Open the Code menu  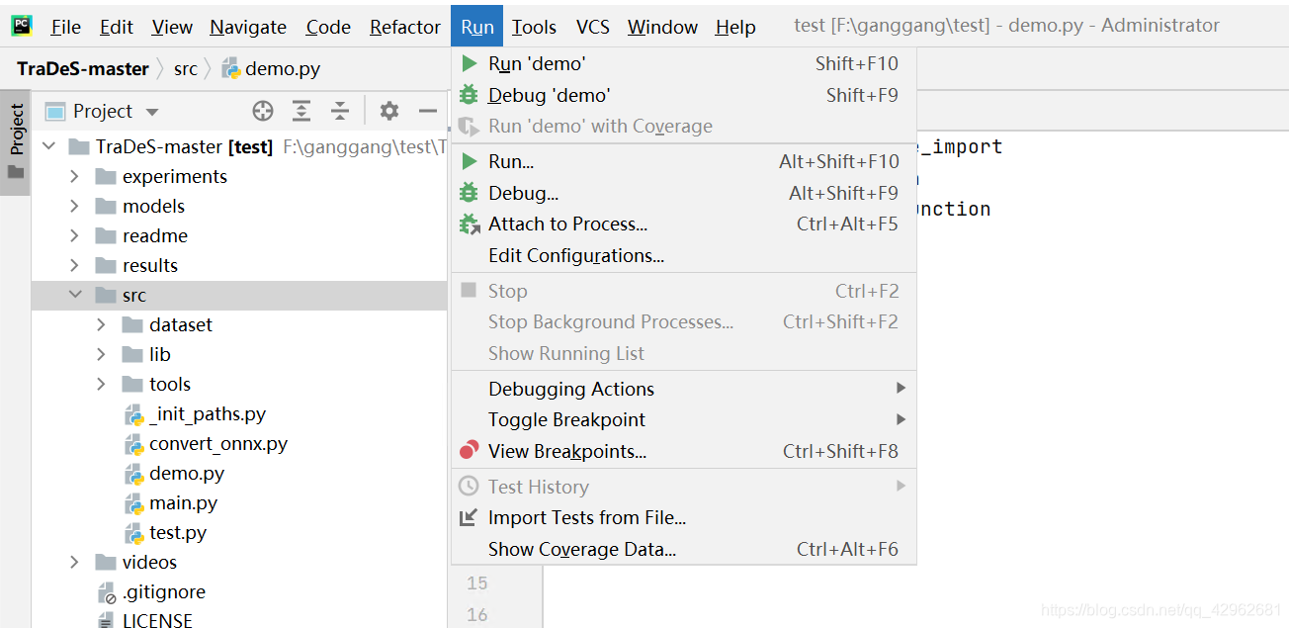[328, 27]
